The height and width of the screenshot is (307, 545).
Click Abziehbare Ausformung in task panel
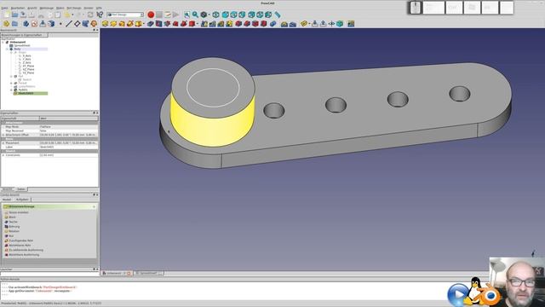[24, 255]
